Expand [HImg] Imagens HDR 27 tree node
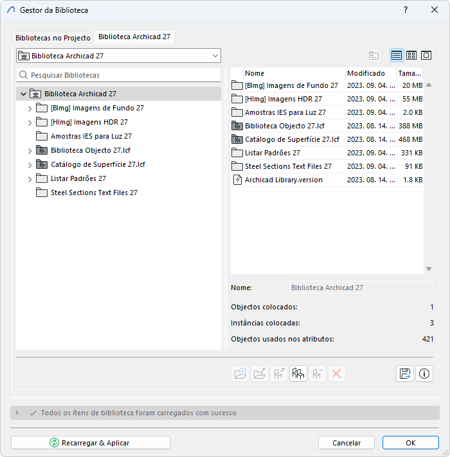Viewport: 450px width, 457px height. (x=30, y=123)
